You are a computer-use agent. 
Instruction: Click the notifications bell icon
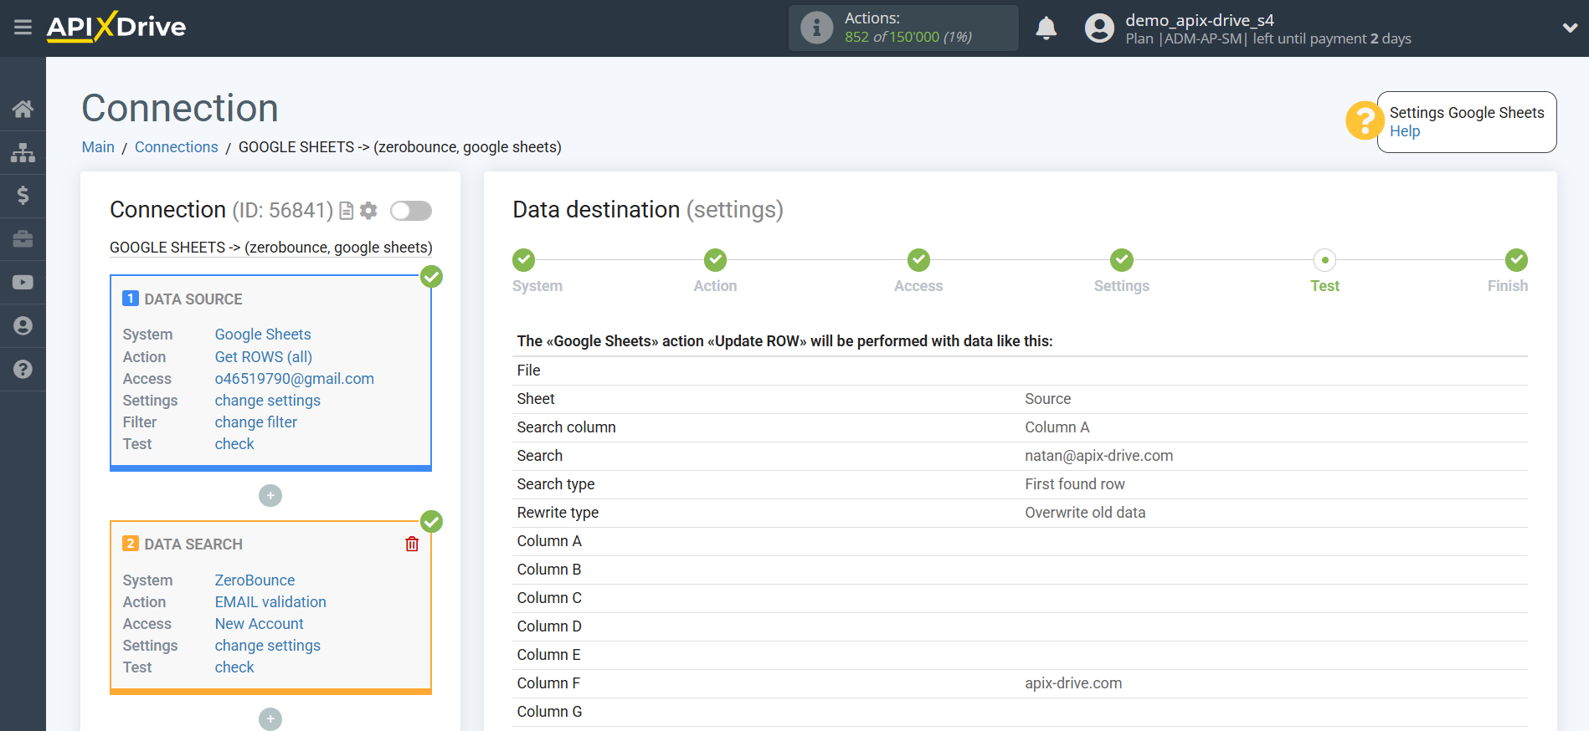[1046, 28]
